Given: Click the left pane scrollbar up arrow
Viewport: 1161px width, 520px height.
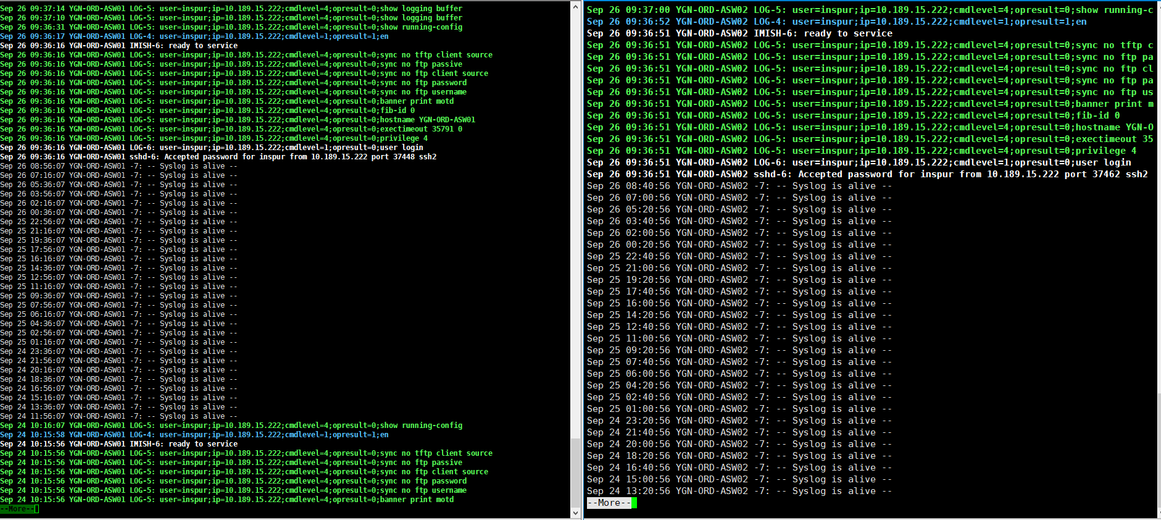Looking at the screenshot, I should tap(575, 7).
